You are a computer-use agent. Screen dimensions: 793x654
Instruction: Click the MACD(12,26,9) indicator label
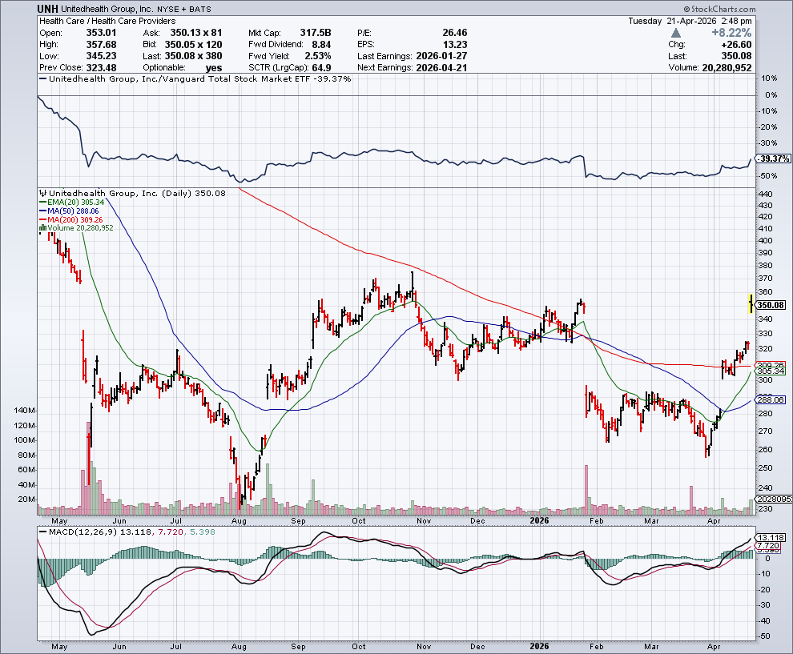point(78,532)
